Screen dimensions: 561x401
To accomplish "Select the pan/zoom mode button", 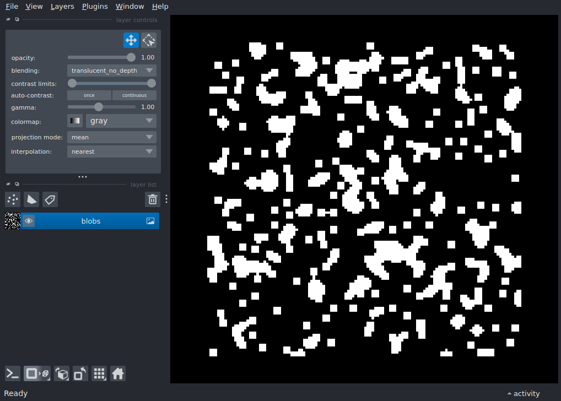I will point(131,40).
